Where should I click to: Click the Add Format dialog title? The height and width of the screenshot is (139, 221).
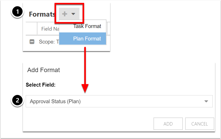[x=44, y=70]
